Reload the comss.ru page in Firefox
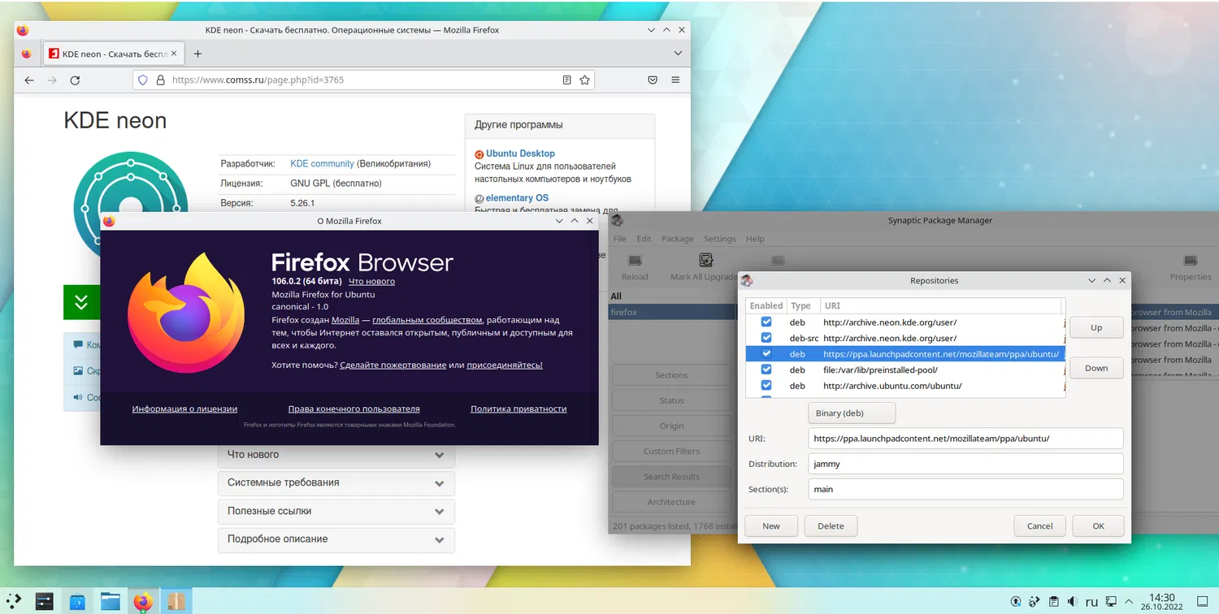1219x614 pixels. tap(75, 80)
